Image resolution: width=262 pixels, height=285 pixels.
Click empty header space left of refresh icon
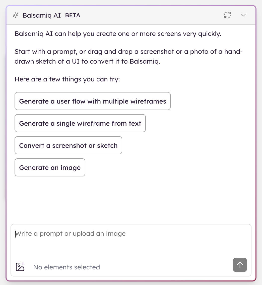click(x=151, y=15)
